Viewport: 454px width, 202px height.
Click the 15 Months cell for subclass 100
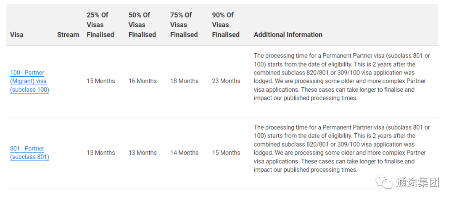point(101,81)
